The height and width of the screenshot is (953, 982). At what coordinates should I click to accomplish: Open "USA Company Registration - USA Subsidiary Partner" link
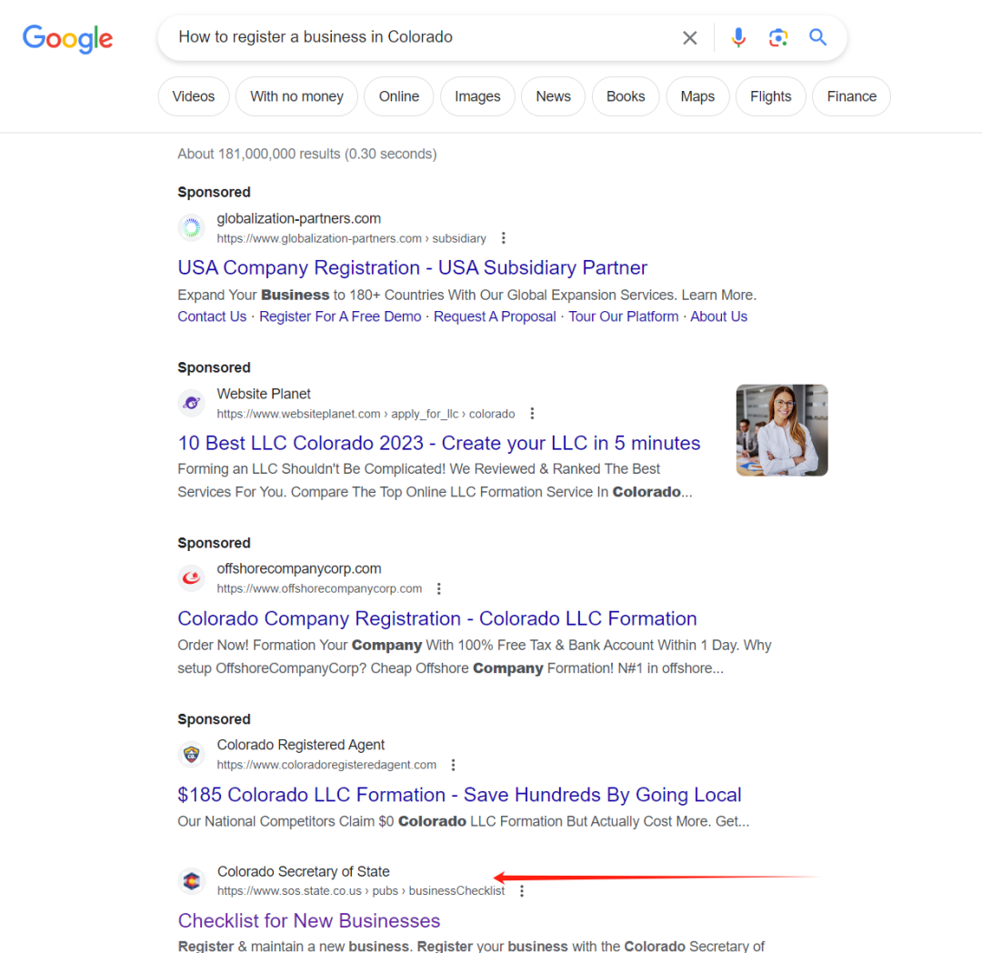(412, 267)
